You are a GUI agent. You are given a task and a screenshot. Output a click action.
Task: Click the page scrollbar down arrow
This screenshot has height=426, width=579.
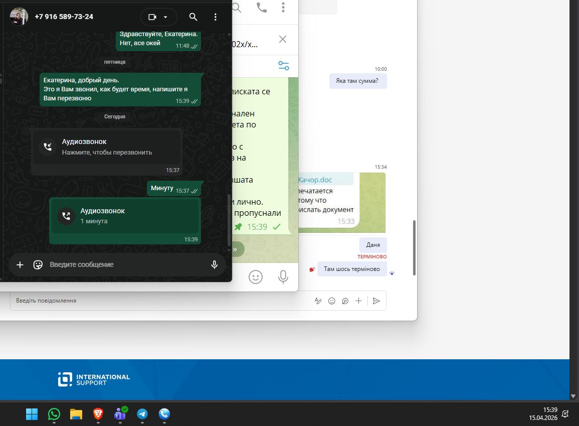[x=573, y=396]
